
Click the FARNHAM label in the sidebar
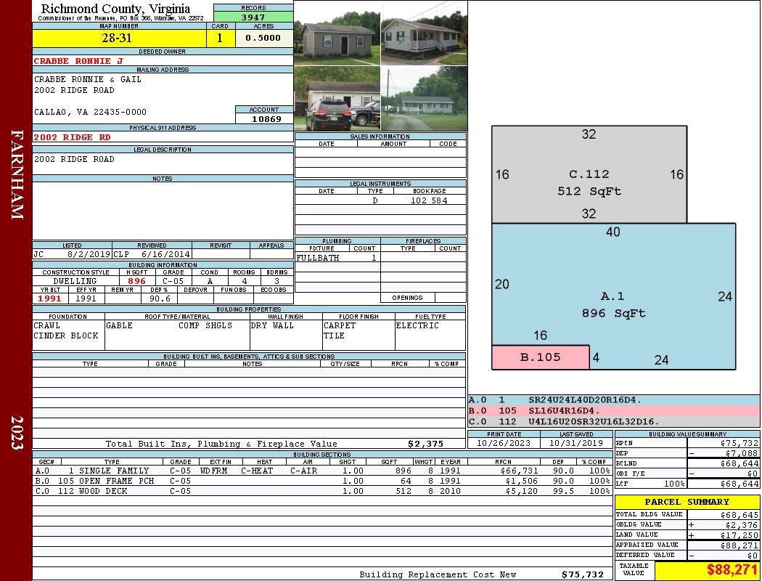[x=17, y=174]
